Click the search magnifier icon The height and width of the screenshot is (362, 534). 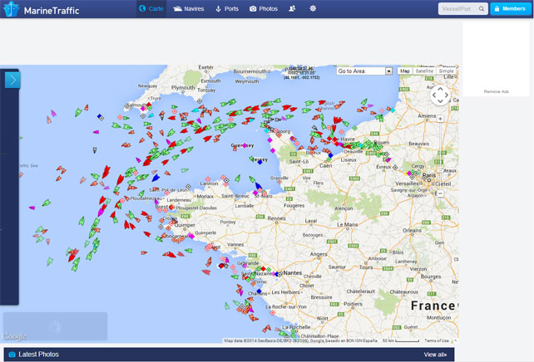point(481,9)
